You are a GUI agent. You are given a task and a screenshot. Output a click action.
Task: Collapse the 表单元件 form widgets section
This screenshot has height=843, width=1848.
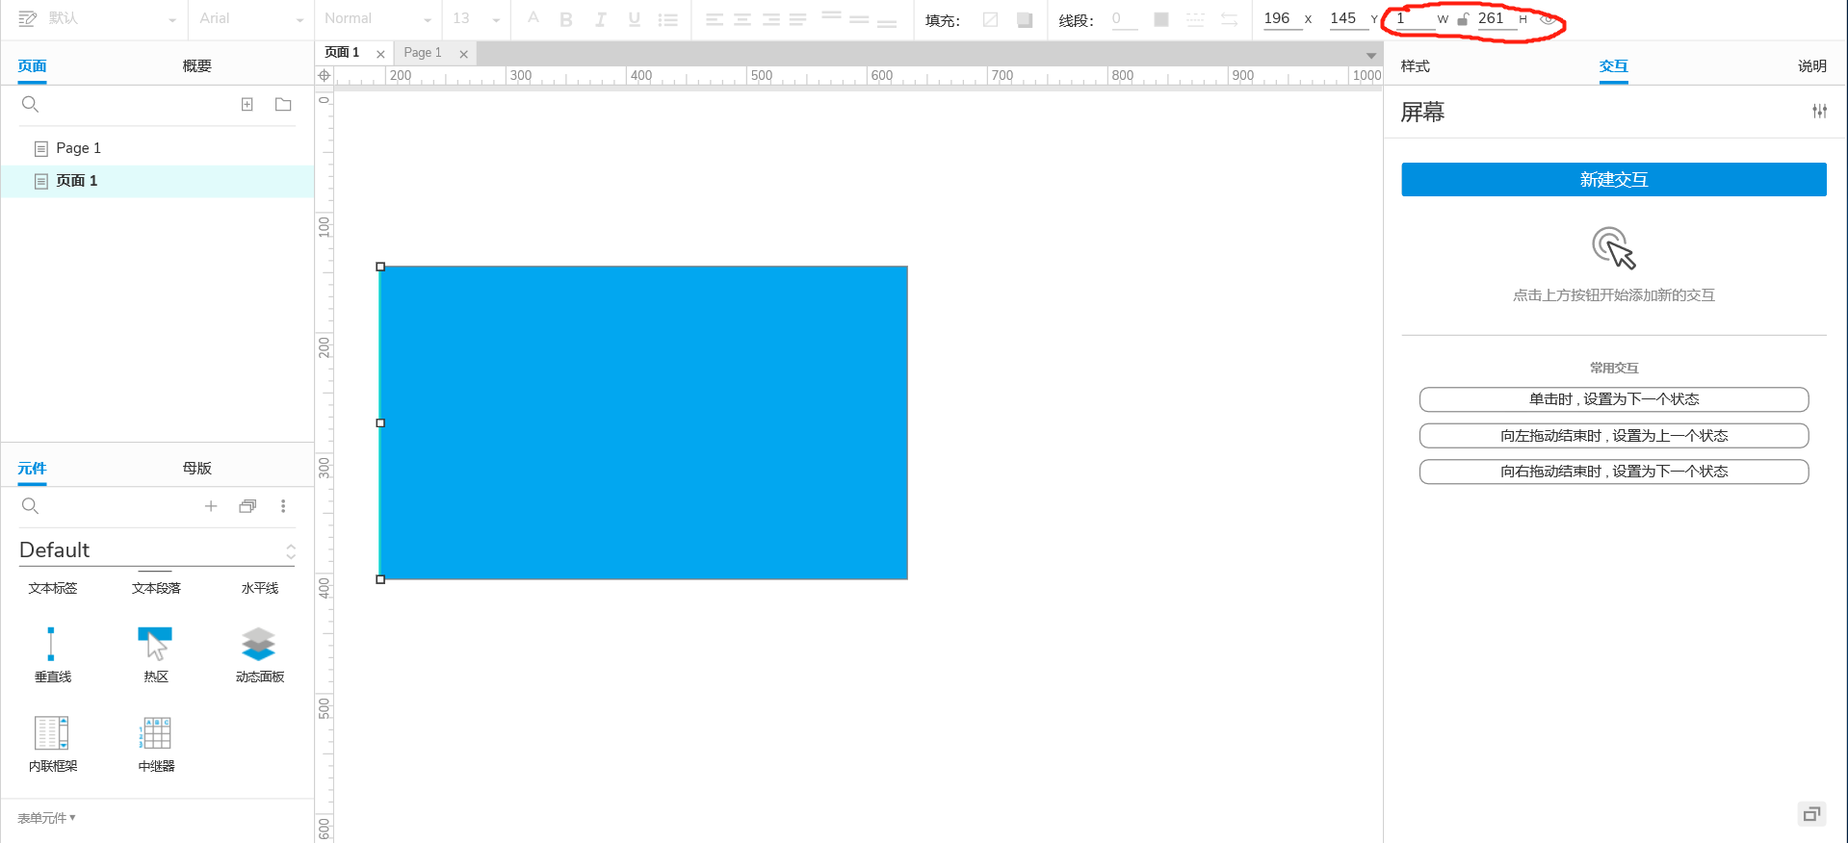[x=46, y=818]
